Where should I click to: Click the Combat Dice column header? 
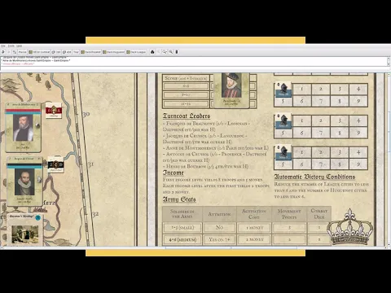coord(319,214)
